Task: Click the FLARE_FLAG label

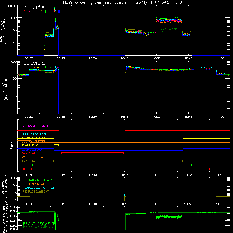Action: click(30, 145)
